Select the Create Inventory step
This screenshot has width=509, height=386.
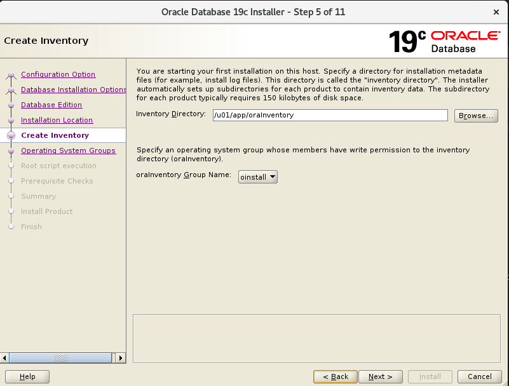click(x=55, y=135)
